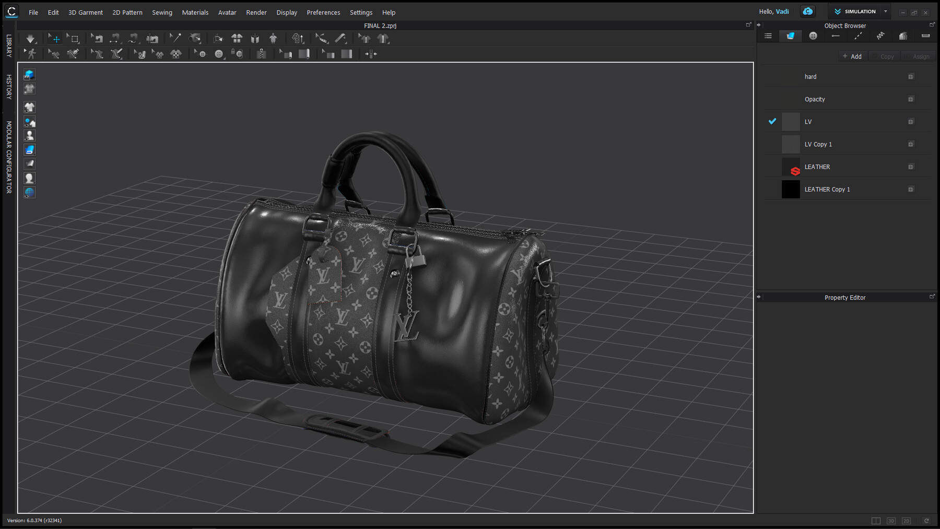Open the HISTORY side tab
940x529 pixels.
pos(9,87)
